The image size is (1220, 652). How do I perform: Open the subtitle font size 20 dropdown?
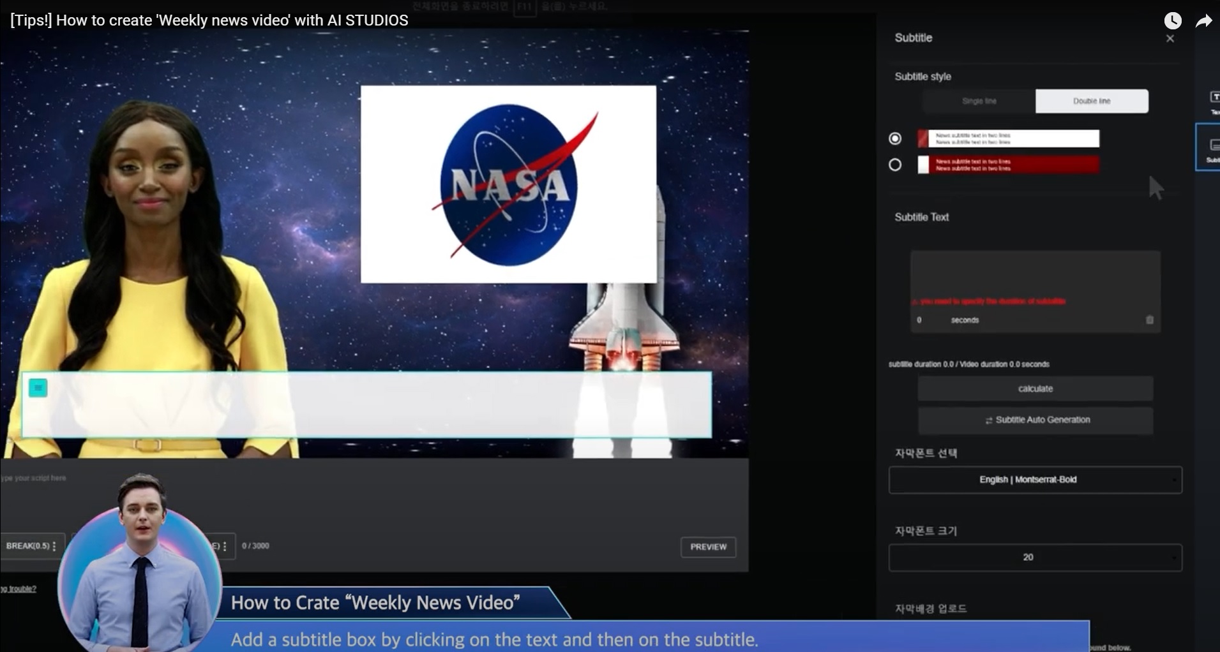click(1035, 558)
